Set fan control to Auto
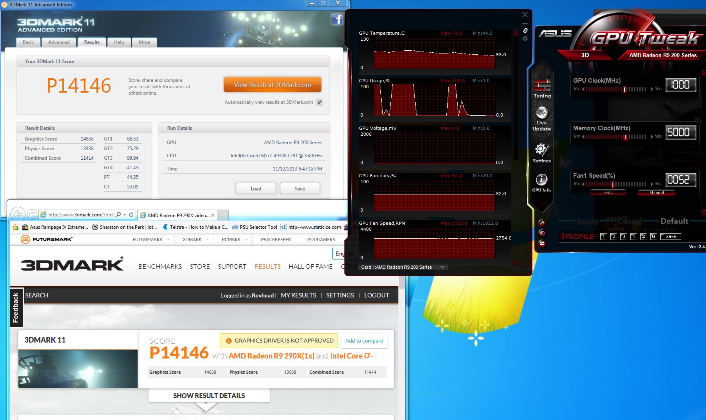The image size is (706, 420). (608, 192)
